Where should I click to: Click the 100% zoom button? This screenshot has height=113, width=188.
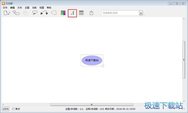pos(6,109)
